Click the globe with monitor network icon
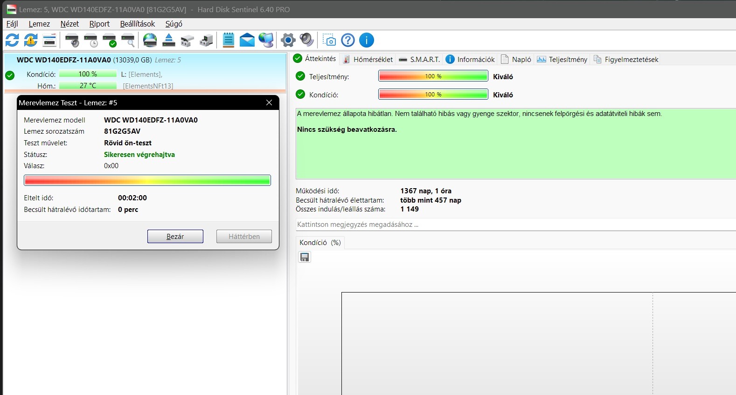This screenshot has height=395, width=736. pos(266,41)
